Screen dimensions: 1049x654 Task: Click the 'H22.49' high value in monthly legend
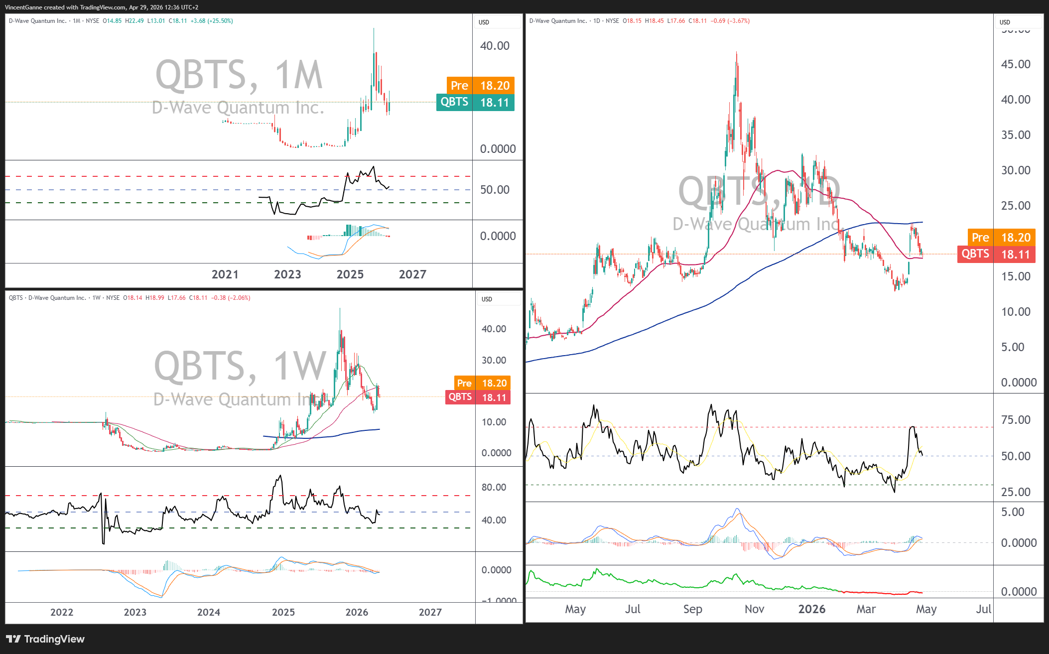tap(134, 21)
